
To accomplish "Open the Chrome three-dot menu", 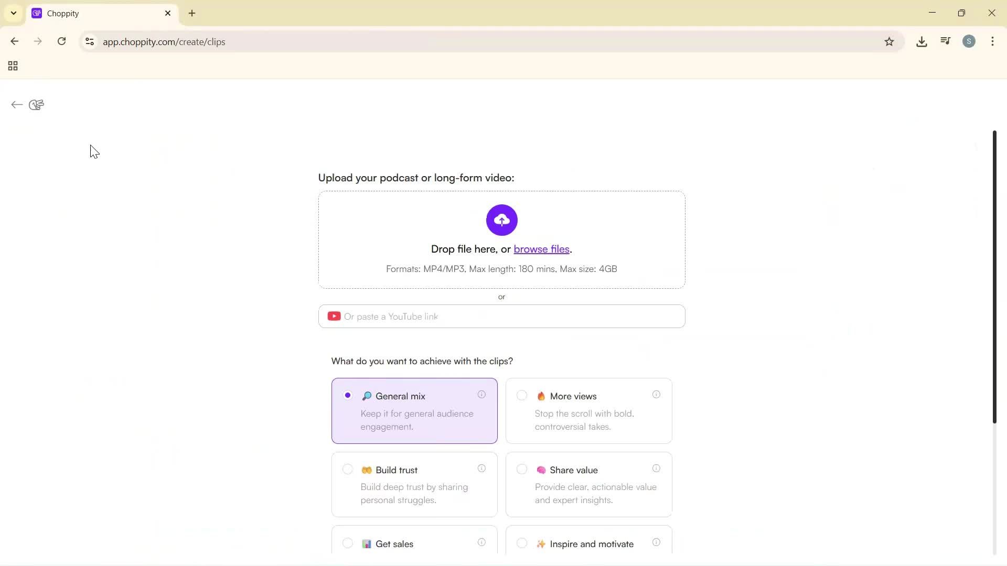I will pos(993,41).
